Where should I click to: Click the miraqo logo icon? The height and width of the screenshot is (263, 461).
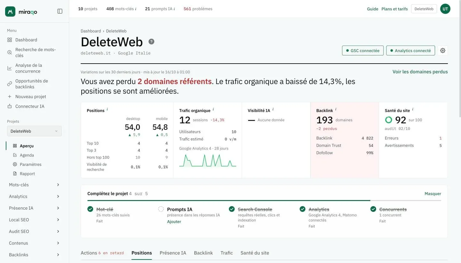click(x=10, y=12)
